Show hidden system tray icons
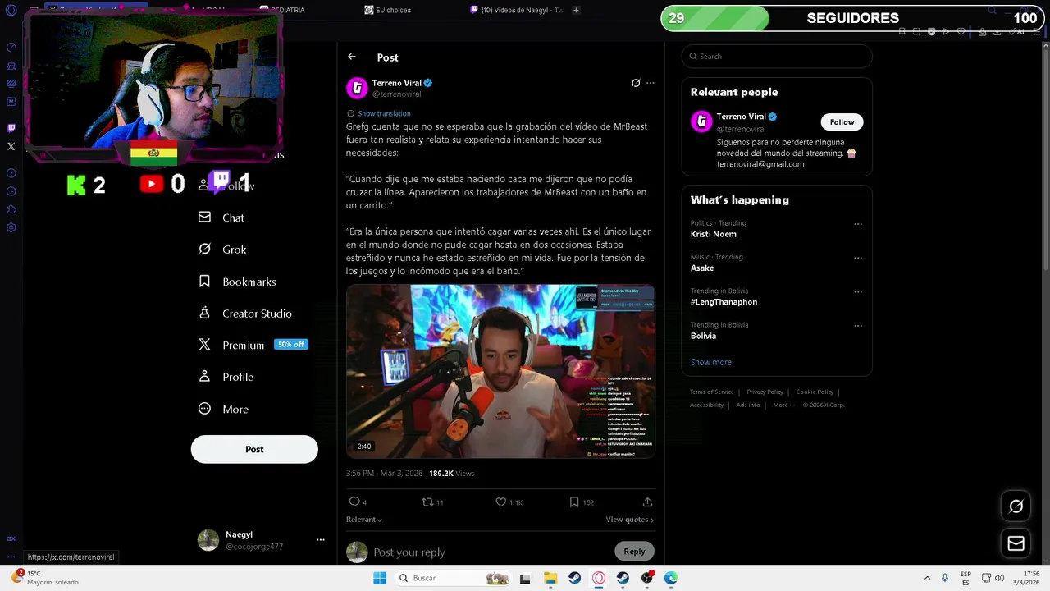This screenshot has width=1050, height=591. point(927,578)
